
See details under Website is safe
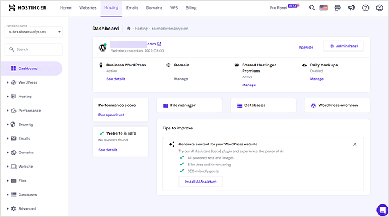108,150
